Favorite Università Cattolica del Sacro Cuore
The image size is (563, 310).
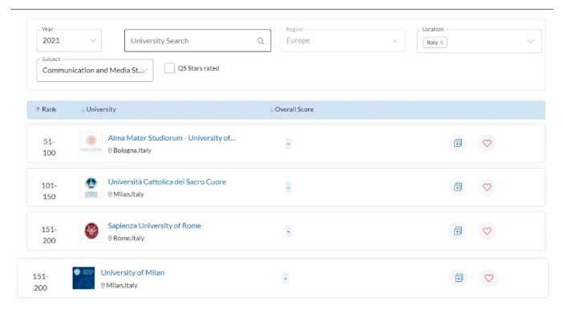487,187
